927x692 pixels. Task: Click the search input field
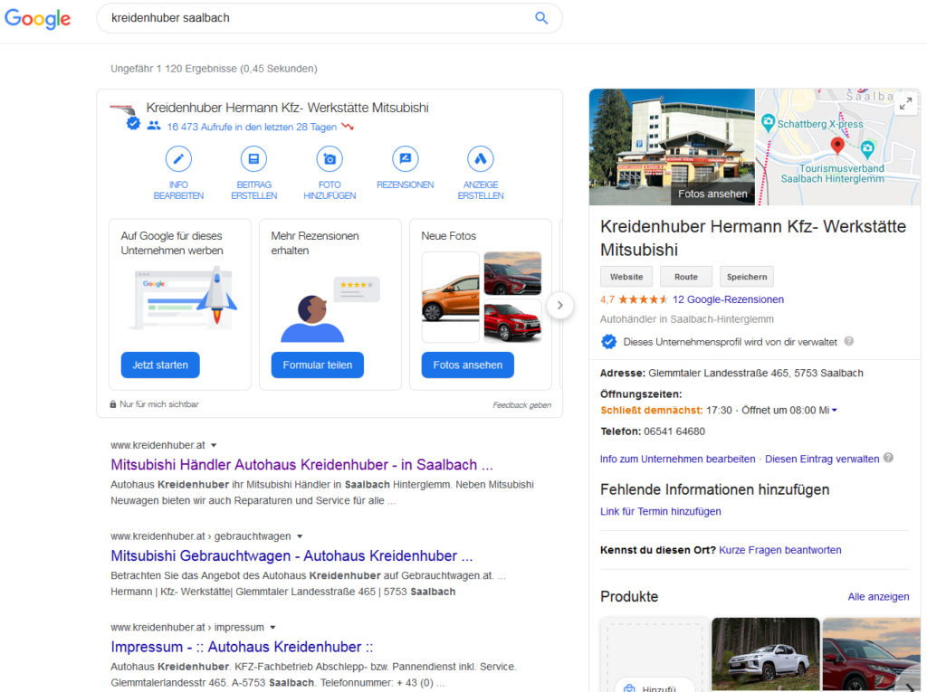(320, 18)
